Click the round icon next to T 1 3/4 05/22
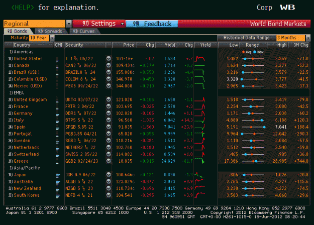 (109, 58)
